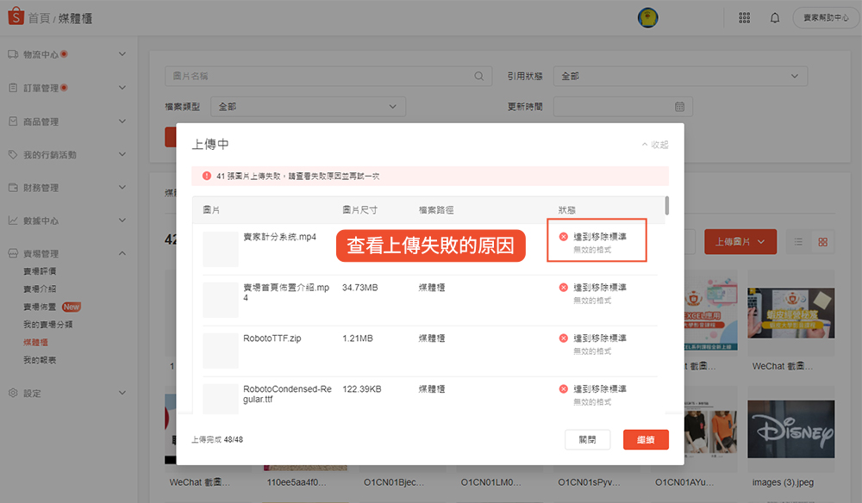Open 我的報表 in the sidebar

tap(40, 359)
